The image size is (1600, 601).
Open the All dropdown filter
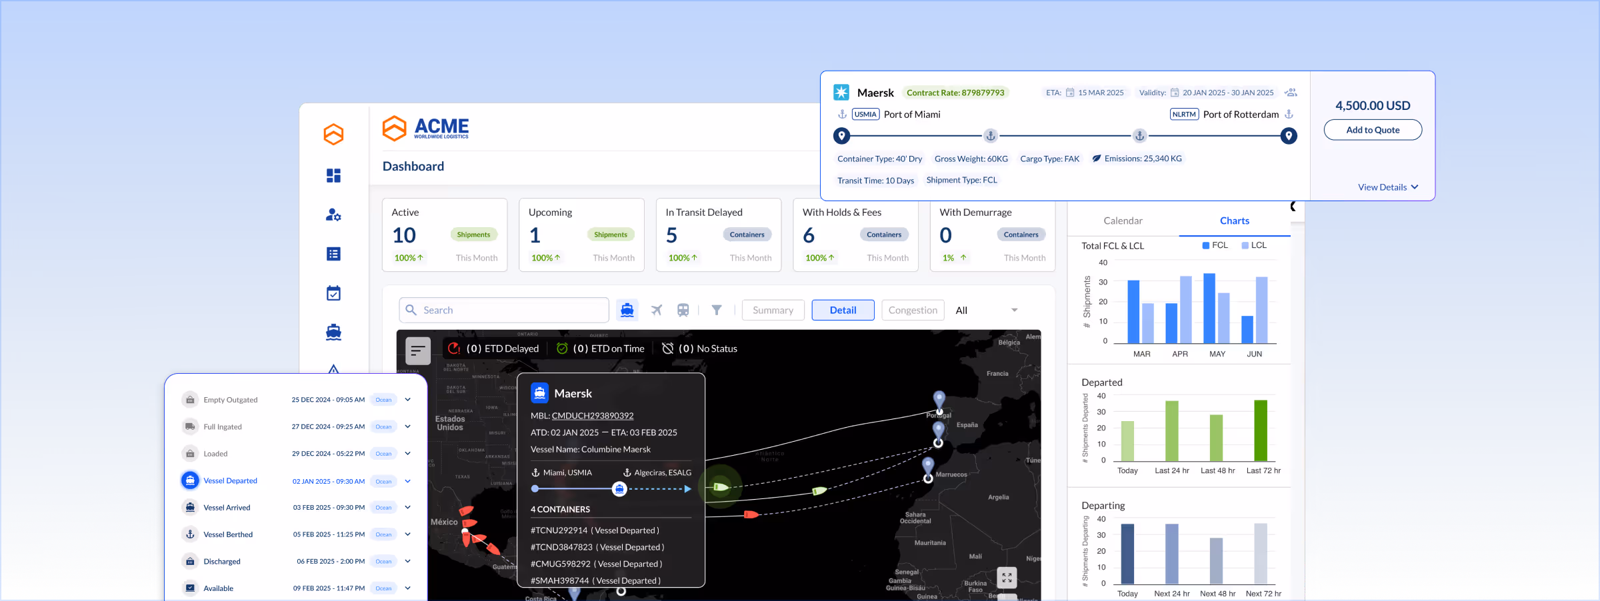[x=987, y=310]
